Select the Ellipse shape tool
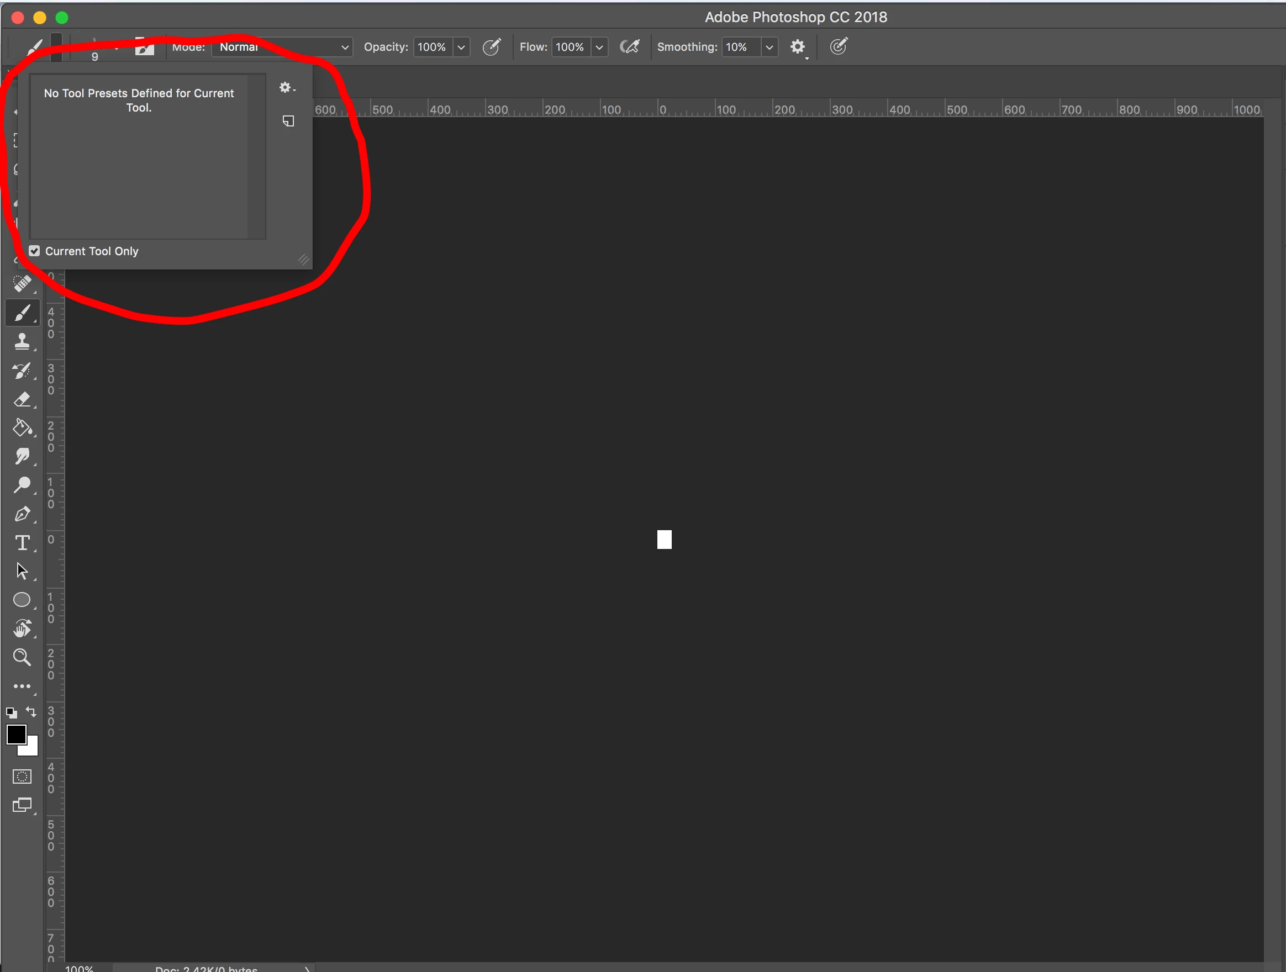The width and height of the screenshot is (1286, 972). click(22, 599)
